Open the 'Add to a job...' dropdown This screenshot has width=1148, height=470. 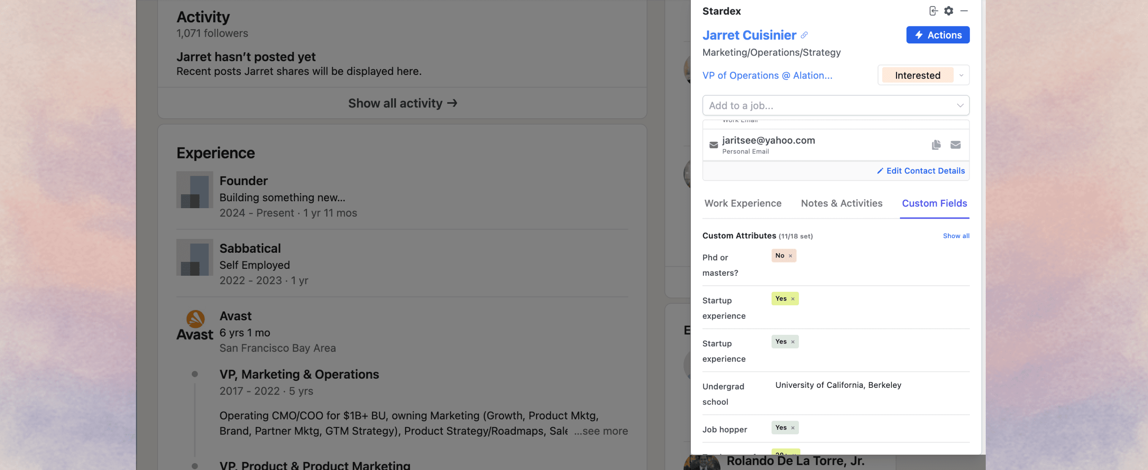tap(836, 106)
